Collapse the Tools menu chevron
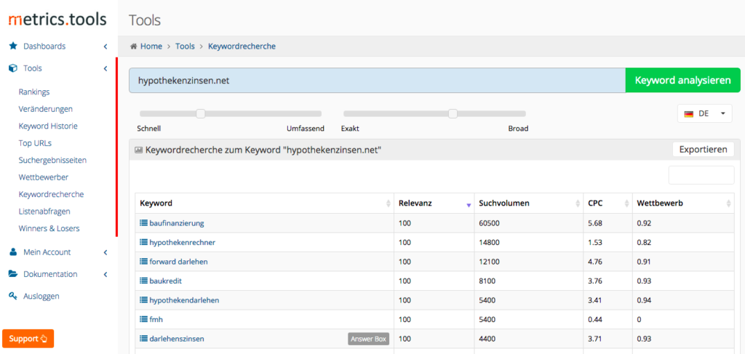Image resolution: width=745 pixels, height=354 pixels. click(105, 69)
